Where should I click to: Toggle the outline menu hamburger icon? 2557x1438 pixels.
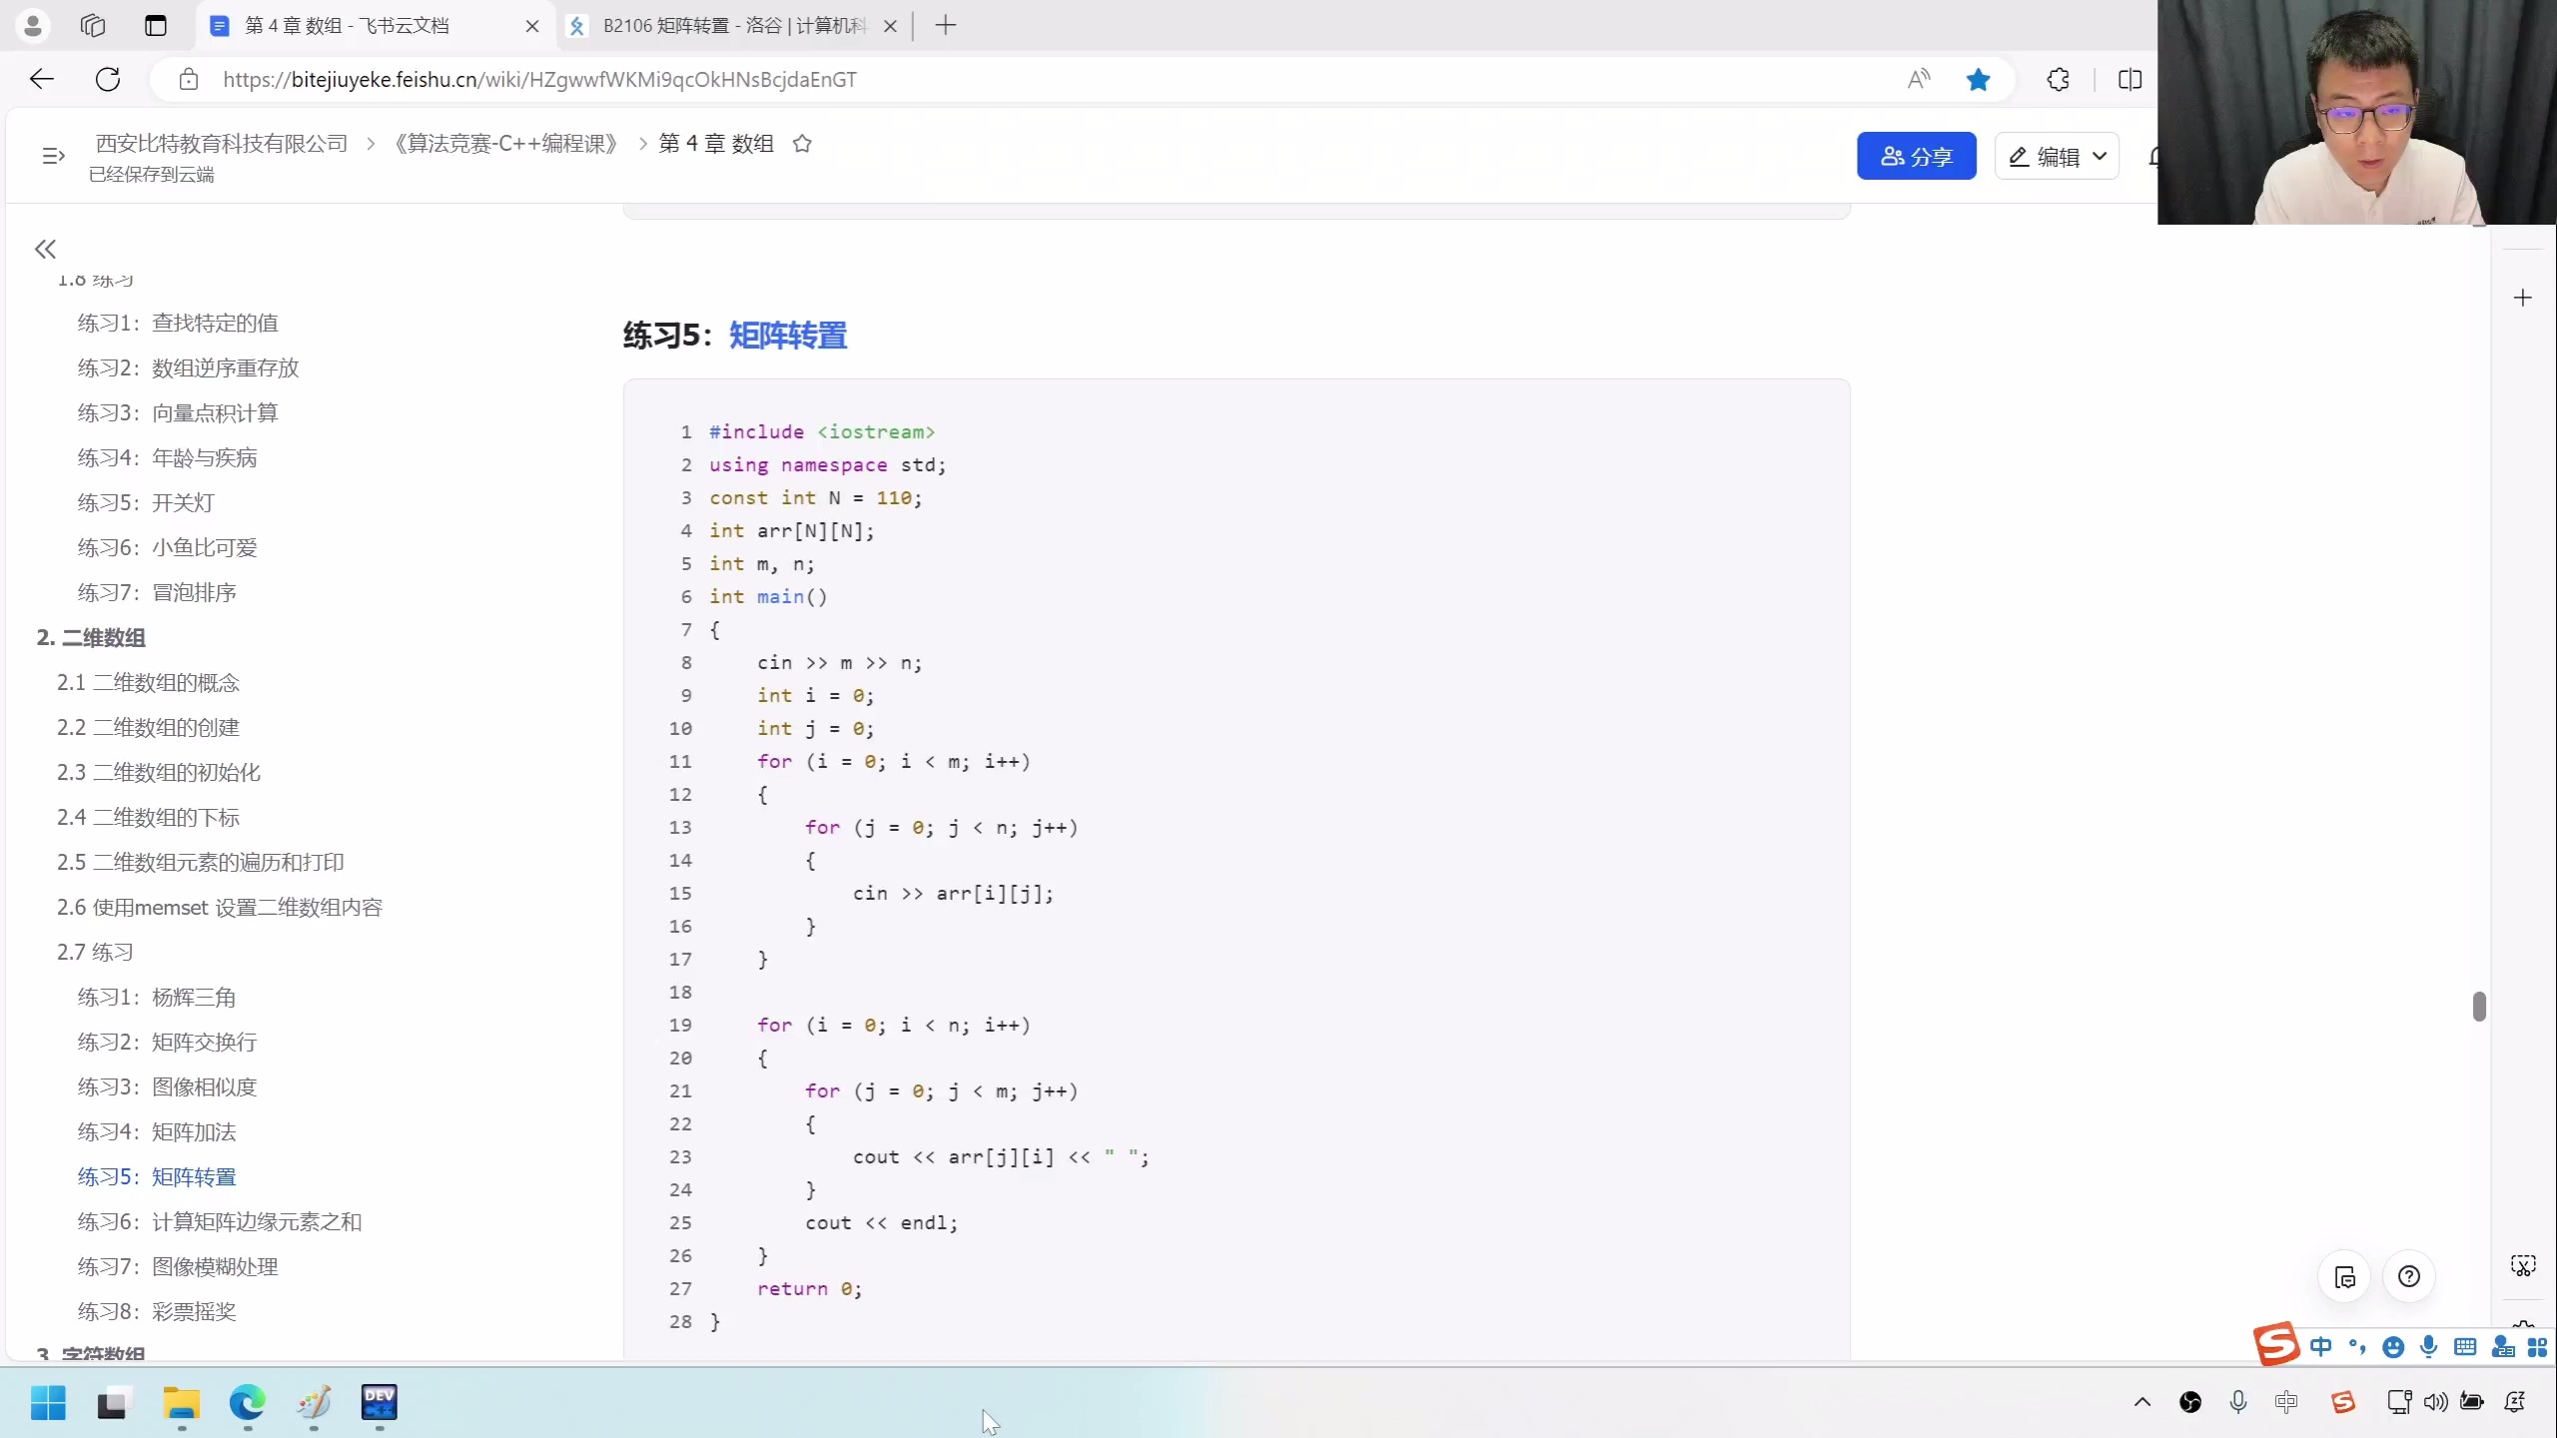coord(53,156)
